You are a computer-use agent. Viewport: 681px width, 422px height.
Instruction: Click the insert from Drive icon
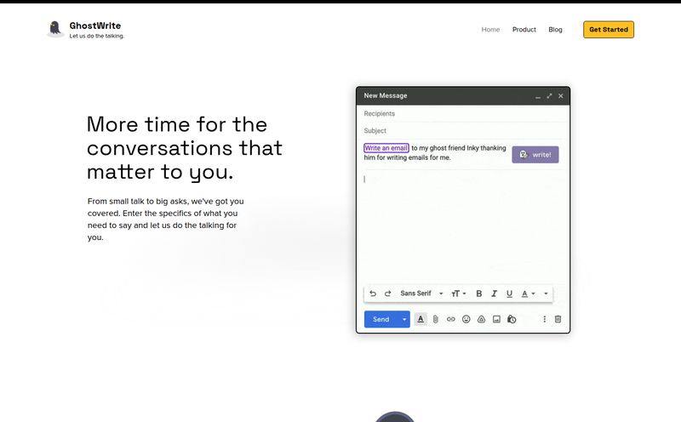(481, 319)
